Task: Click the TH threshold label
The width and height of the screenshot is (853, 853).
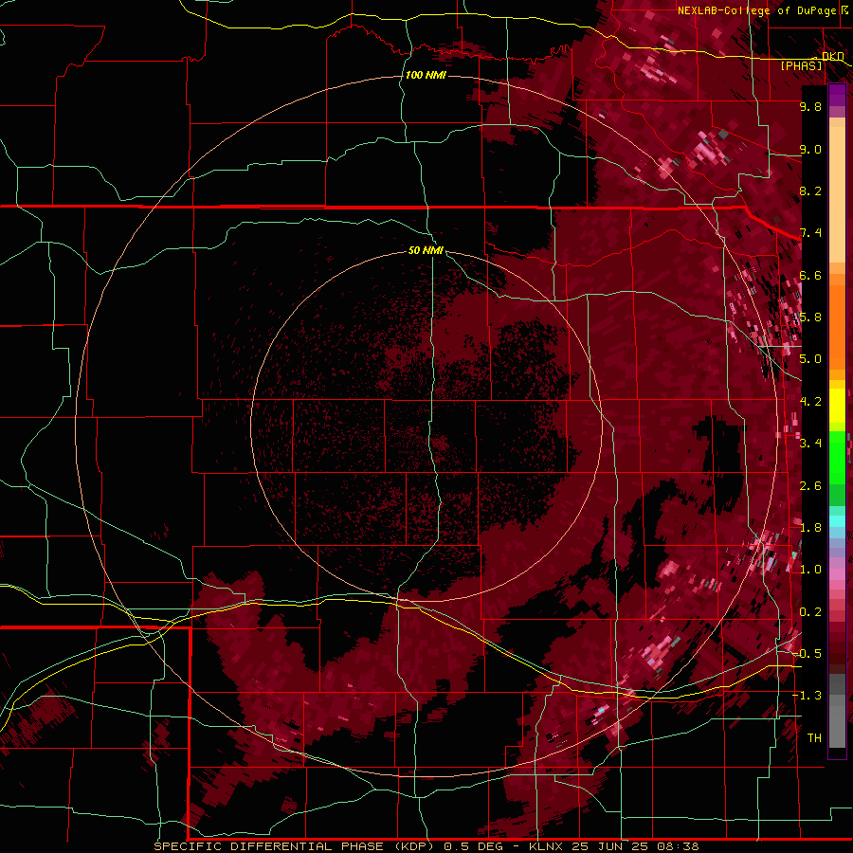Action: 814,738
